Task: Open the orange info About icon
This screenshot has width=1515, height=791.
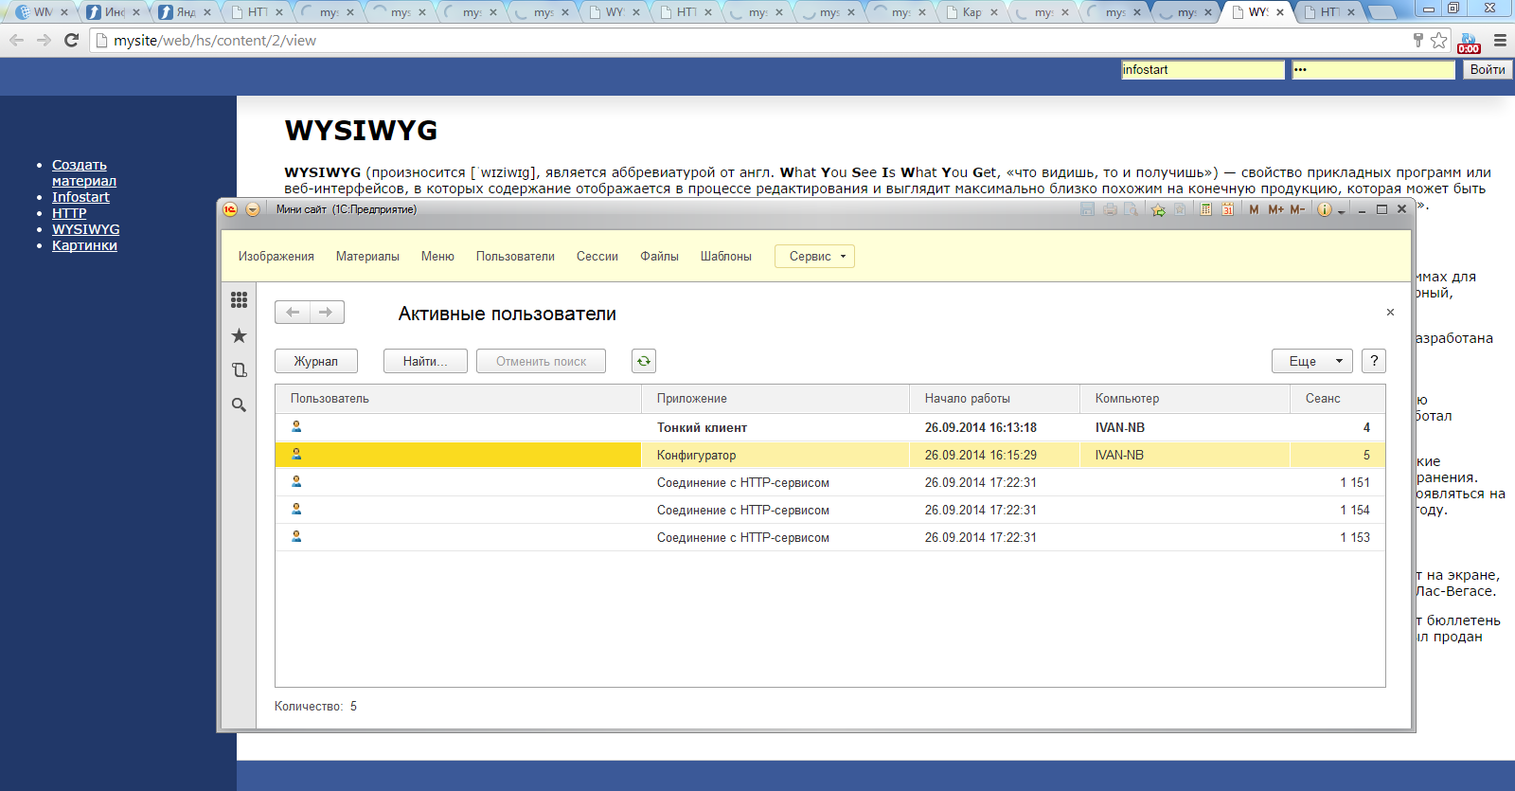Action: (x=1325, y=209)
